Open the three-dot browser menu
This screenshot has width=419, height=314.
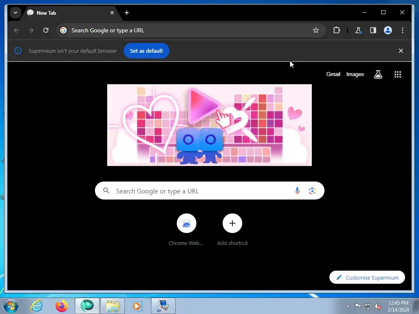(403, 30)
